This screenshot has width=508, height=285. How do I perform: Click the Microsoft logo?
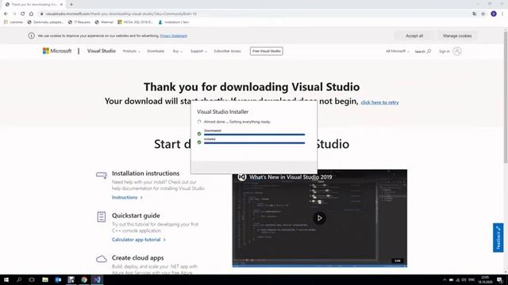[x=57, y=51]
